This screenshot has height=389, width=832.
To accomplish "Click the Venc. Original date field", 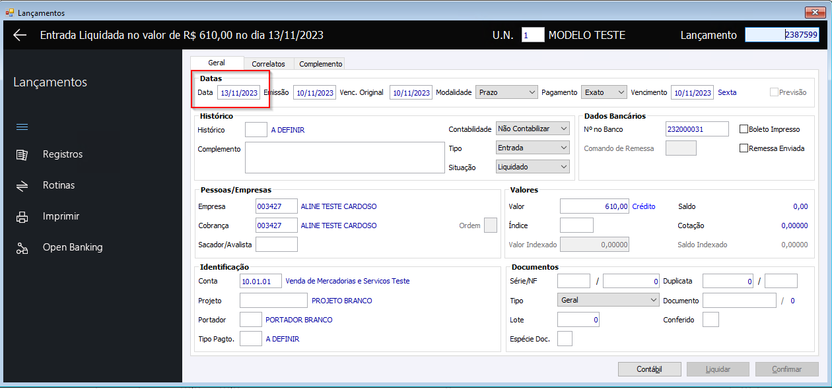I will tap(411, 93).
